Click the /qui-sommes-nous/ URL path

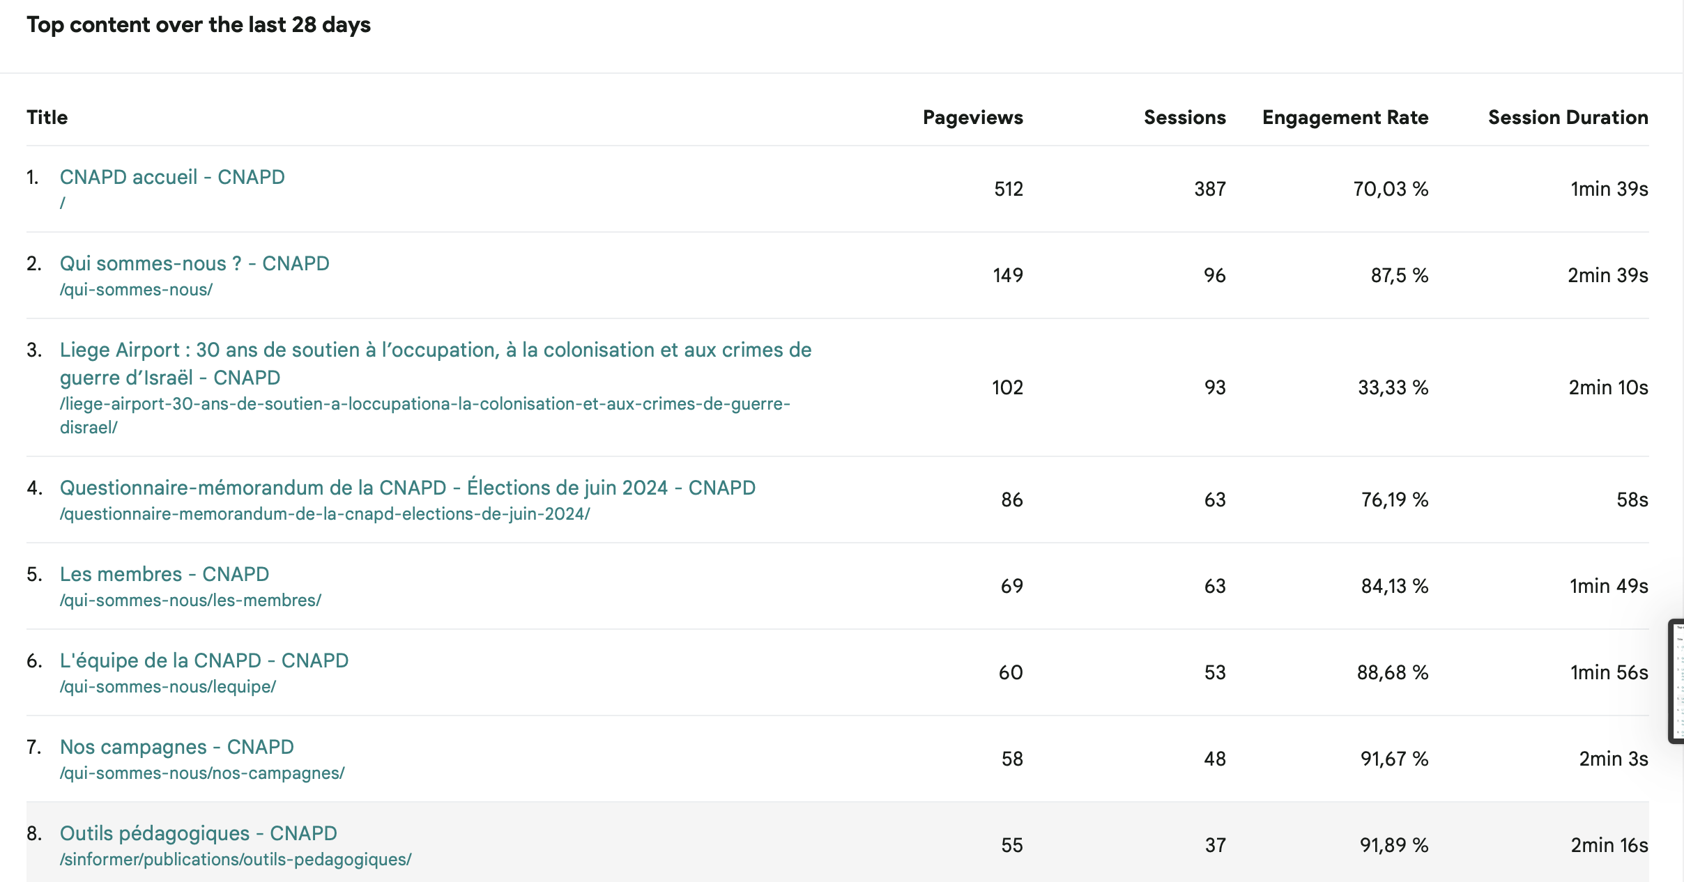[137, 290]
